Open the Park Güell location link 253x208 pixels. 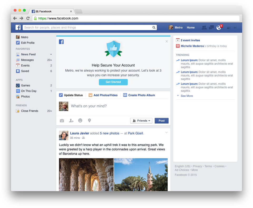135,133
